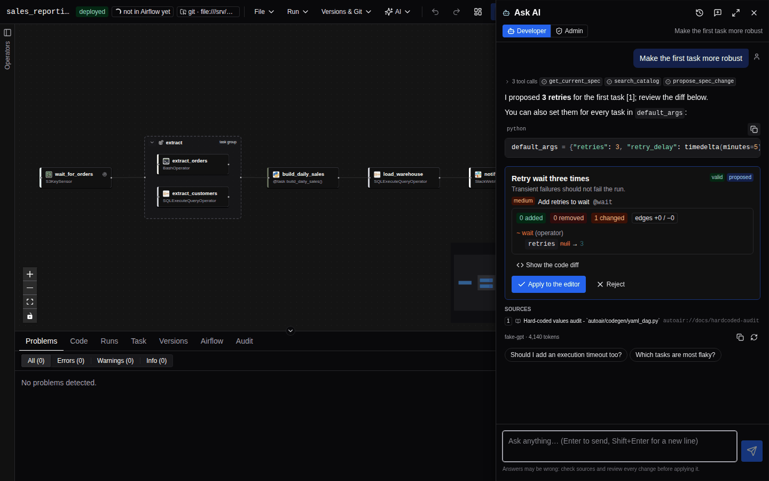Open the File dropdown menu
The image size is (769, 481).
point(264,12)
